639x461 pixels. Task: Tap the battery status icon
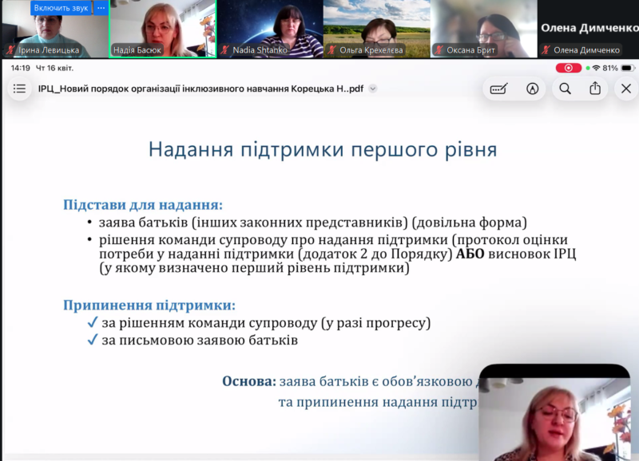(x=627, y=69)
